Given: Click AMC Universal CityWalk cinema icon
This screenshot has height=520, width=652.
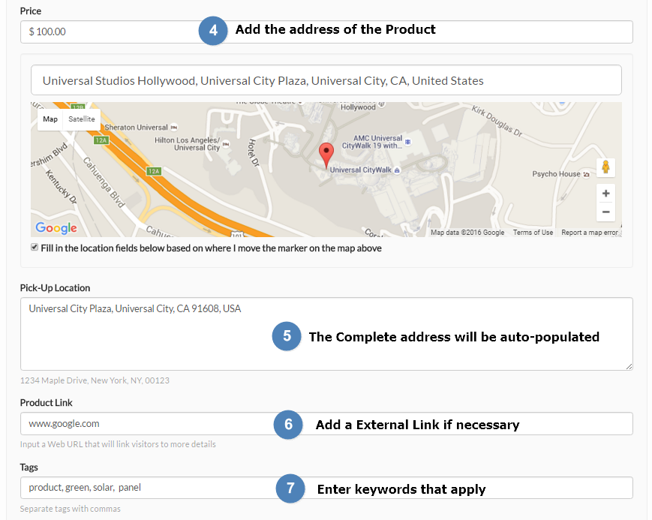Looking at the screenshot, I should [408, 142].
